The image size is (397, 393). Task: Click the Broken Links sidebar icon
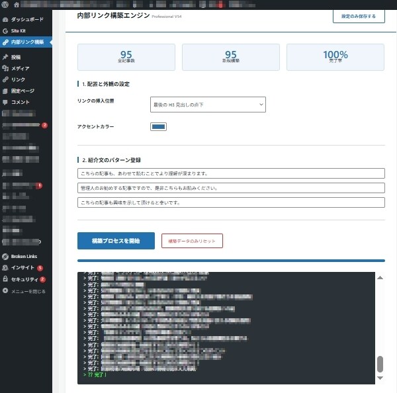pyautogui.click(x=5, y=257)
